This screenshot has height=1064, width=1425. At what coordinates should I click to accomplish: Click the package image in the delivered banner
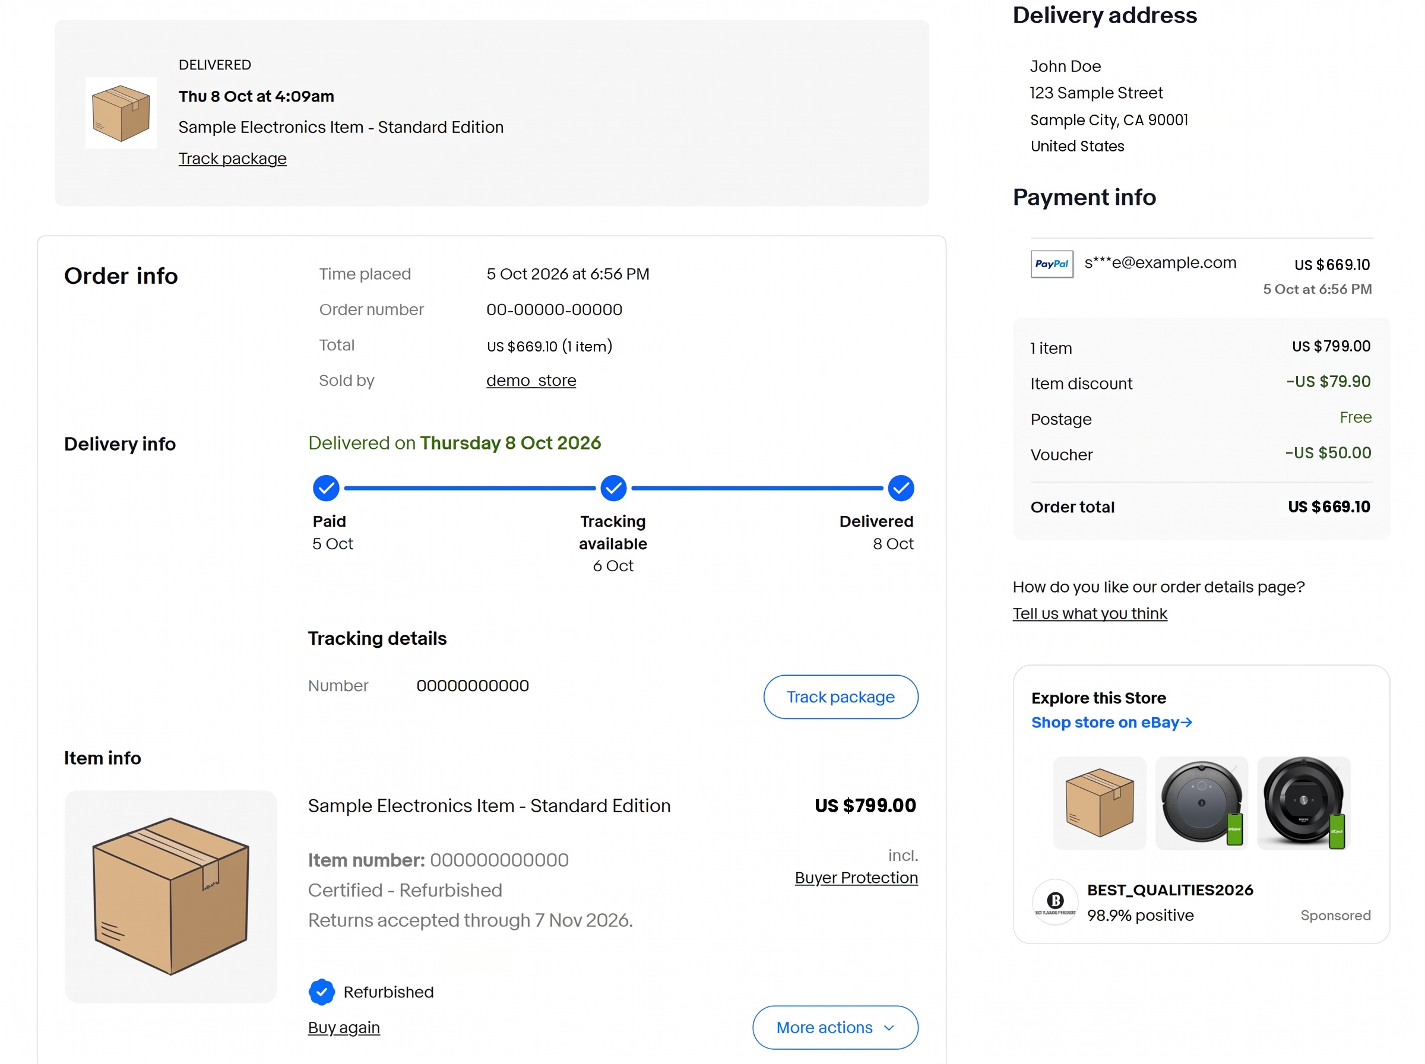[x=121, y=113]
